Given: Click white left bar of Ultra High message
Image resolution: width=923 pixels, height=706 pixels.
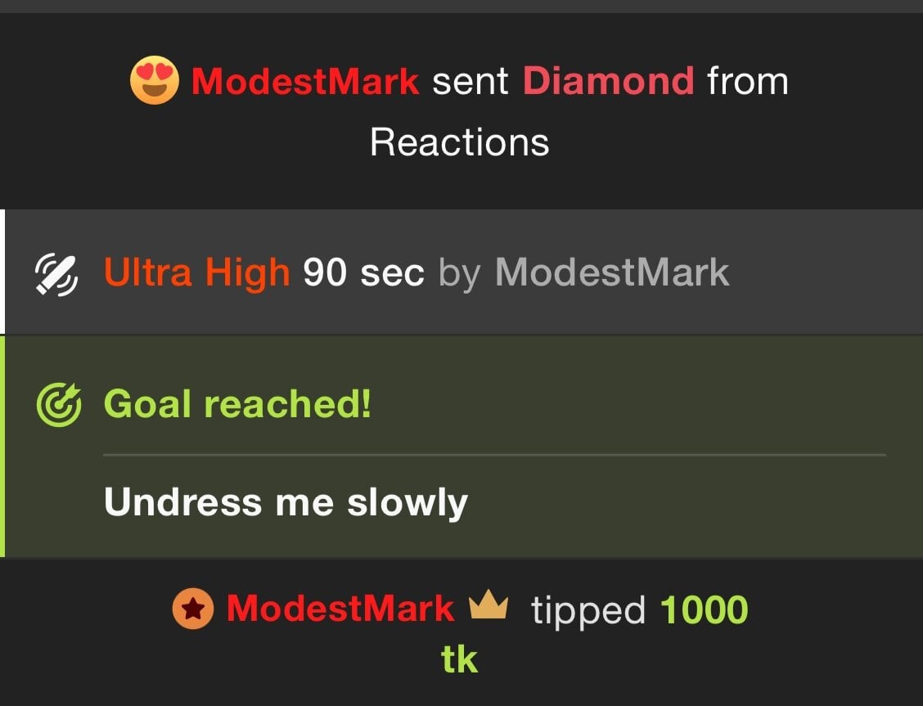Looking at the screenshot, I should [x=2, y=272].
